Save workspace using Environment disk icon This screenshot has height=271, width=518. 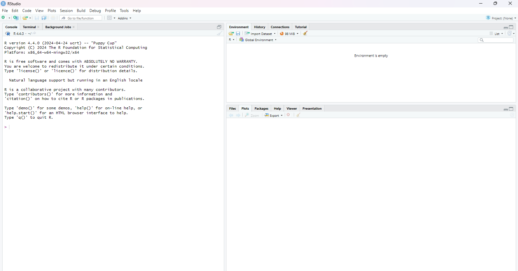(238, 34)
